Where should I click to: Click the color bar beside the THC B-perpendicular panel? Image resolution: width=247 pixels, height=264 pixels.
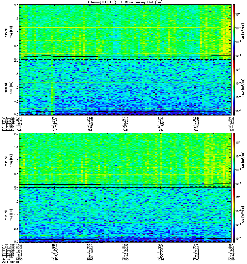click(233, 160)
